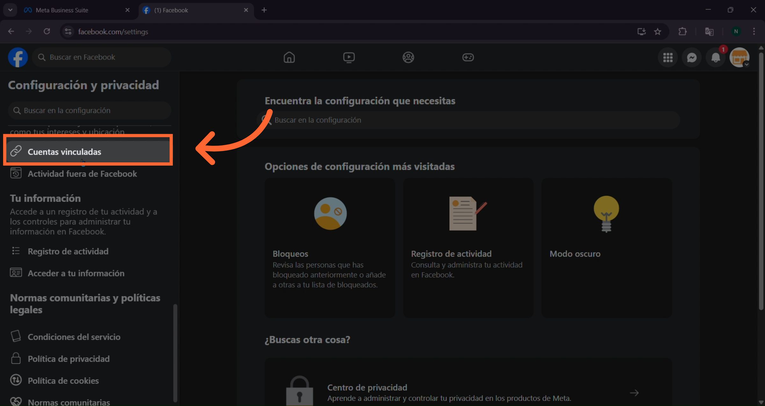Open the Facebook home icon
Image resolution: width=765 pixels, height=406 pixels.
click(x=289, y=57)
